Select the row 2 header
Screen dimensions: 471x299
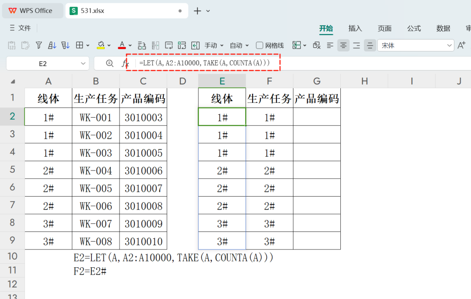[x=12, y=116]
